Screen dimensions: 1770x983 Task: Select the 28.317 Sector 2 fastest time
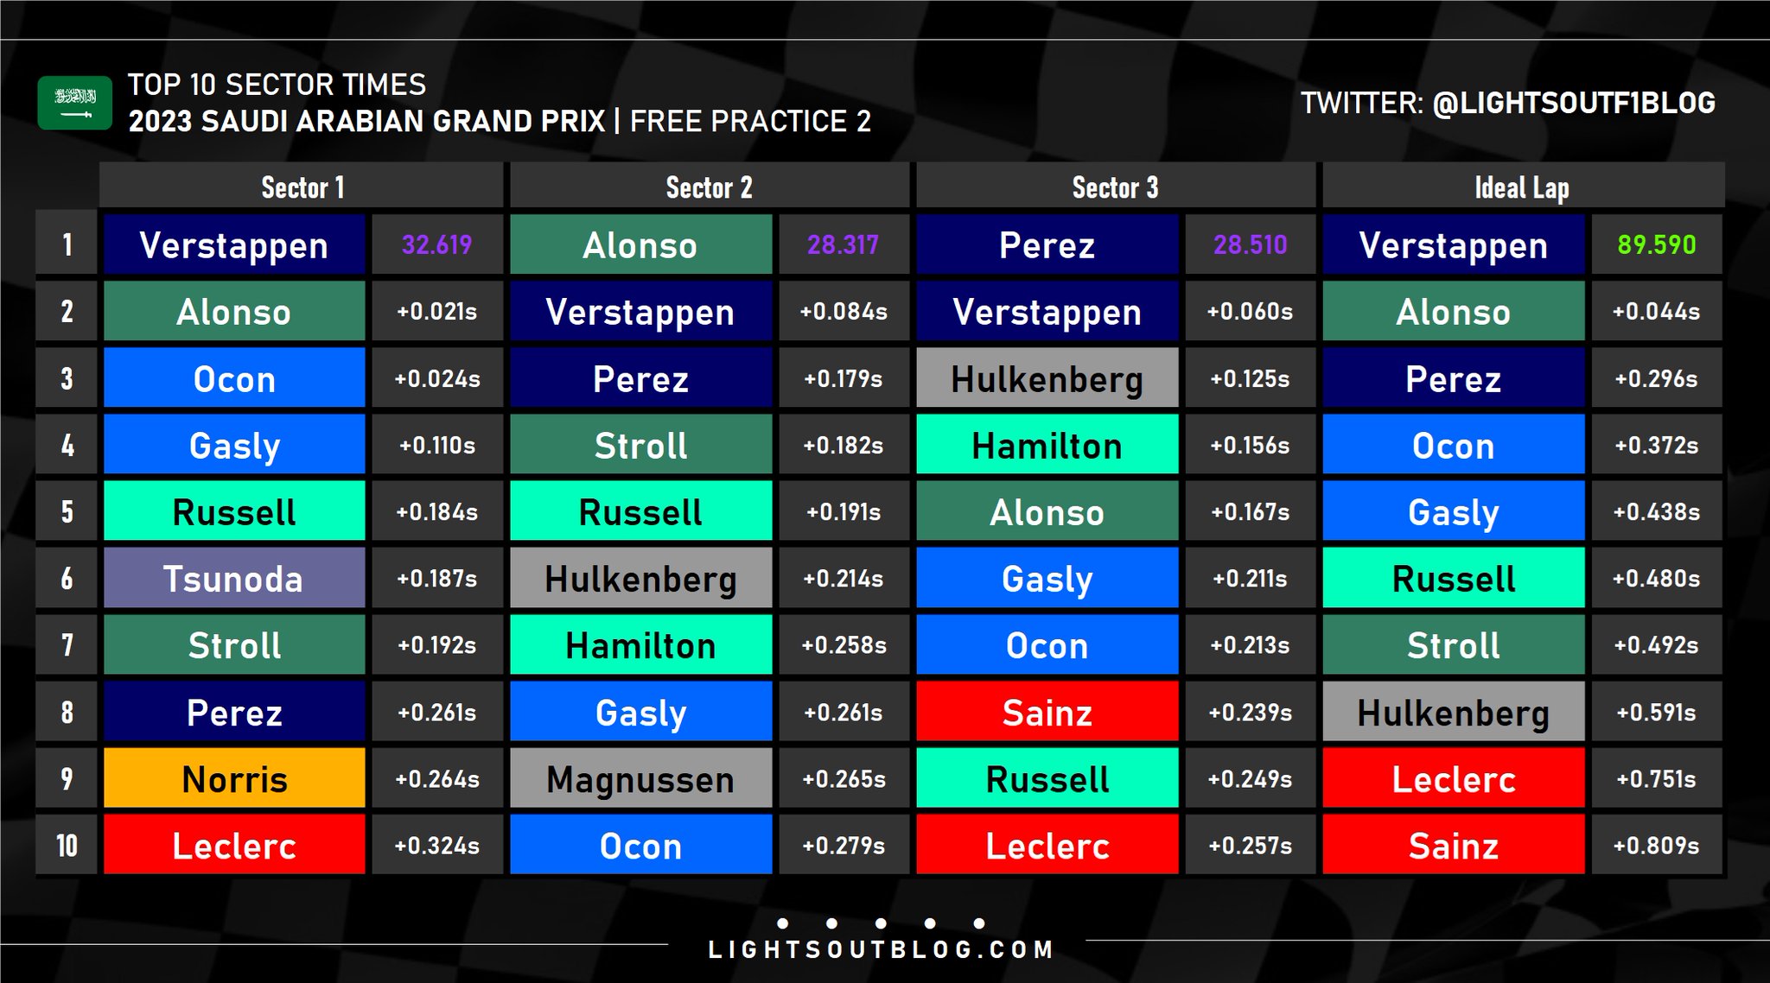tap(843, 244)
